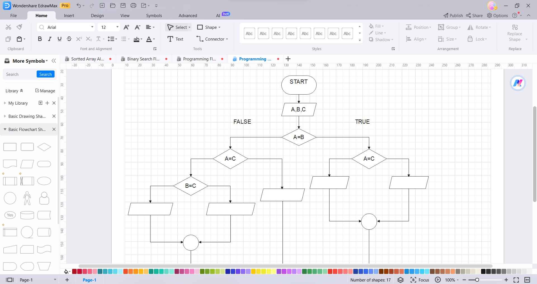Switch to the Design ribbon tab
537x284 pixels.
97,16
